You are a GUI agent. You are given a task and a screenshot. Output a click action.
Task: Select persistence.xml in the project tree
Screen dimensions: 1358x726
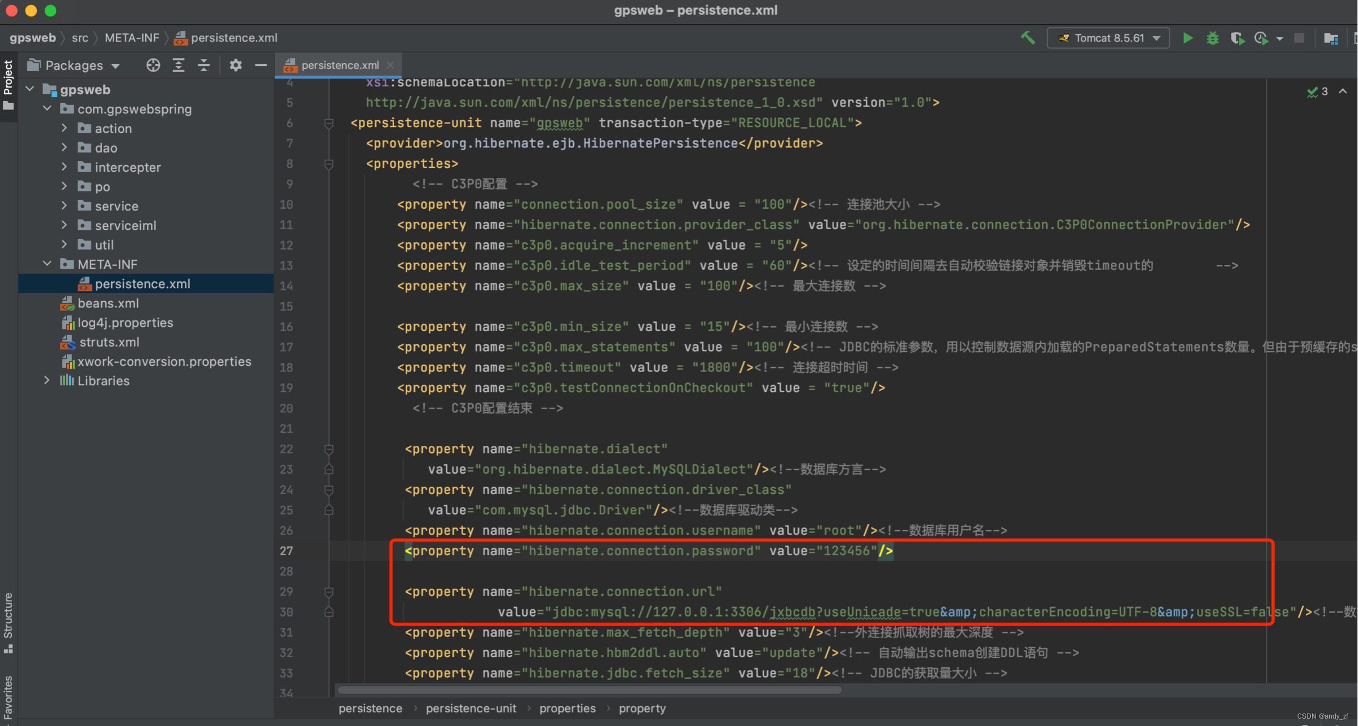146,284
